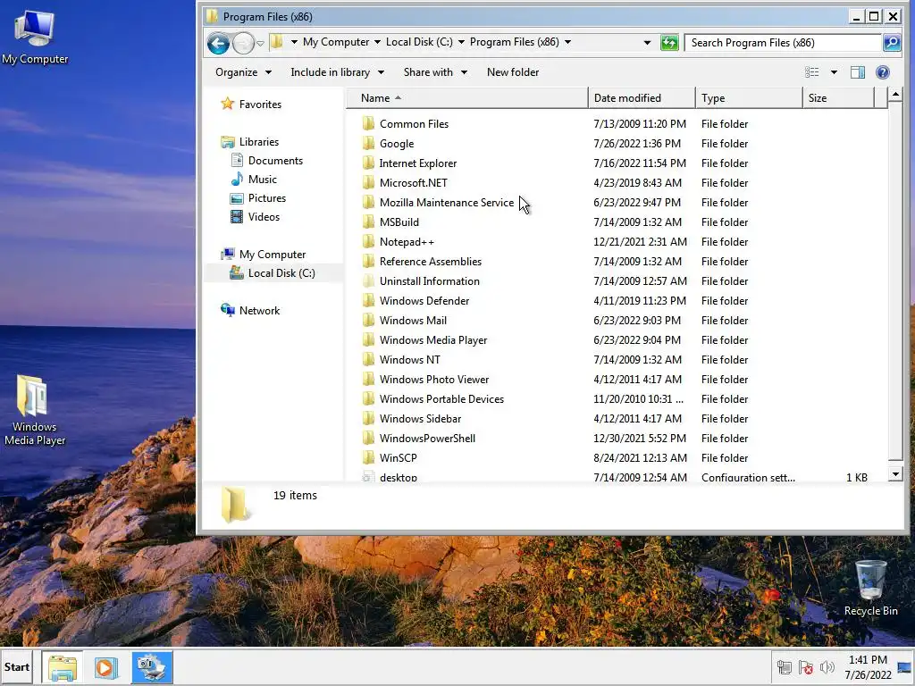Open Help with question mark icon
Screen dimensions: 915x686
pos(882,72)
